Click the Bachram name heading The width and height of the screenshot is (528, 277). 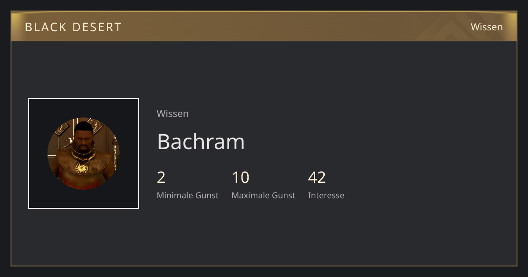pos(201,142)
